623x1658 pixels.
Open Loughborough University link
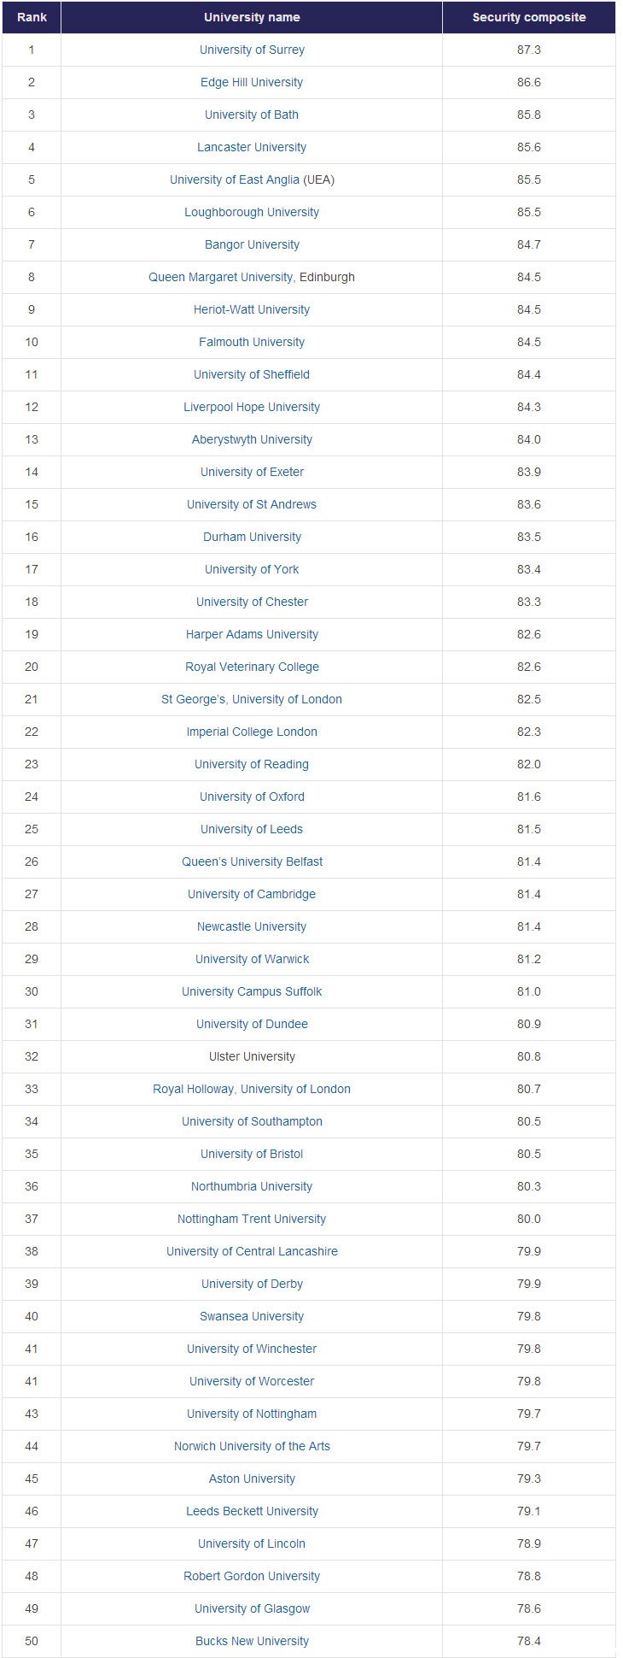point(252,212)
